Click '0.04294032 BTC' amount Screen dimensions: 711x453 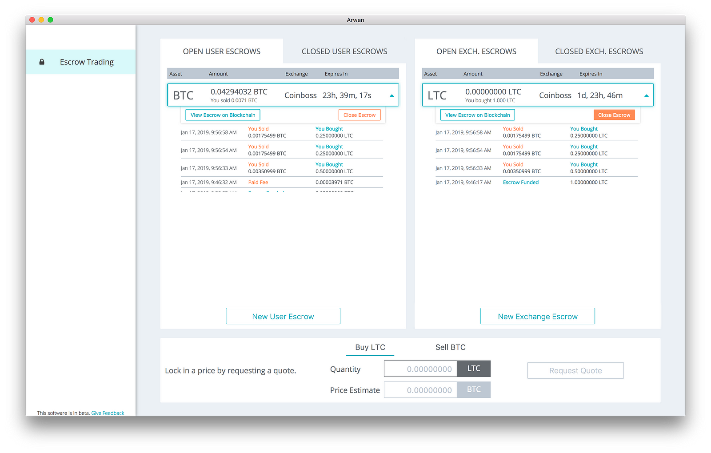point(239,92)
